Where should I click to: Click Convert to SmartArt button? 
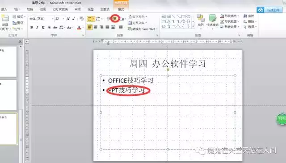(143, 29)
